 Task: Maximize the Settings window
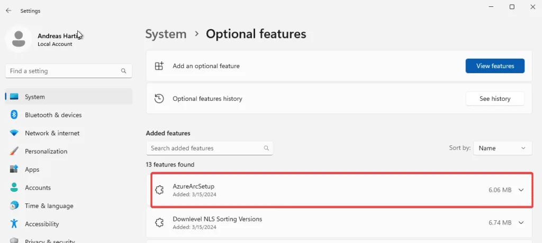(512, 7)
